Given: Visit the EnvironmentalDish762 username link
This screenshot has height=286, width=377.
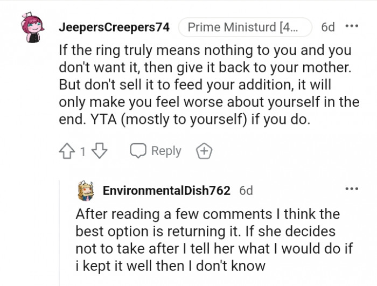Looking at the screenshot, I should pyautogui.click(x=166, y=190).
